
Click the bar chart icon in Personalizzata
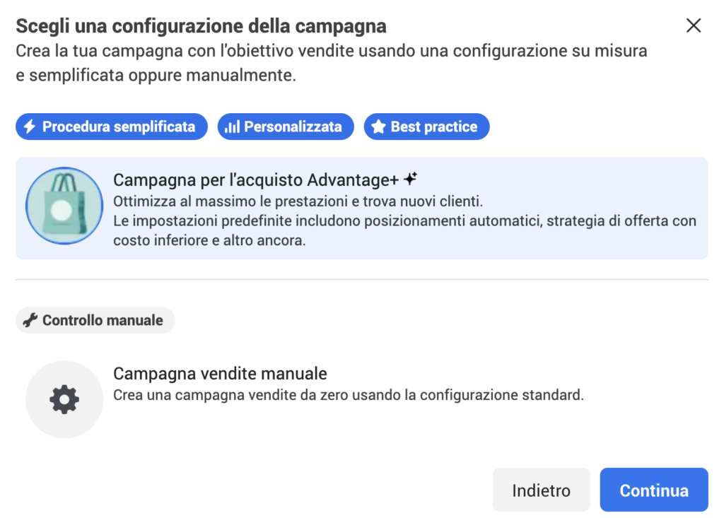pos(232,127)
